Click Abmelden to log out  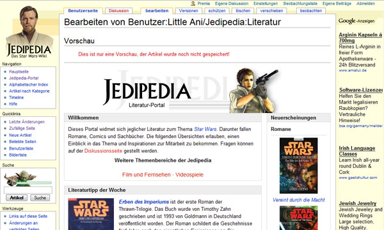pos(365,3)
